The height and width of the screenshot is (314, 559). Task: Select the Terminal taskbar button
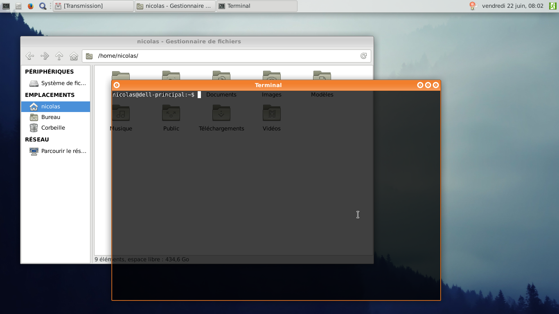click(257, 6)
